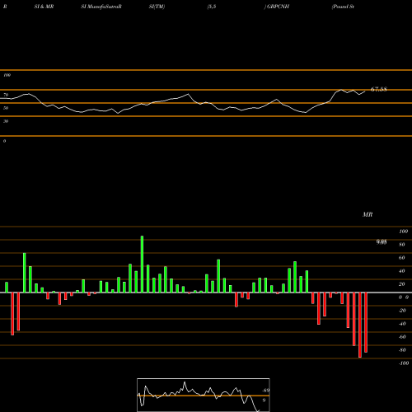Click the 40 label on MR right axis
Viewport: 412px width, 412px height.
(402, 271)
